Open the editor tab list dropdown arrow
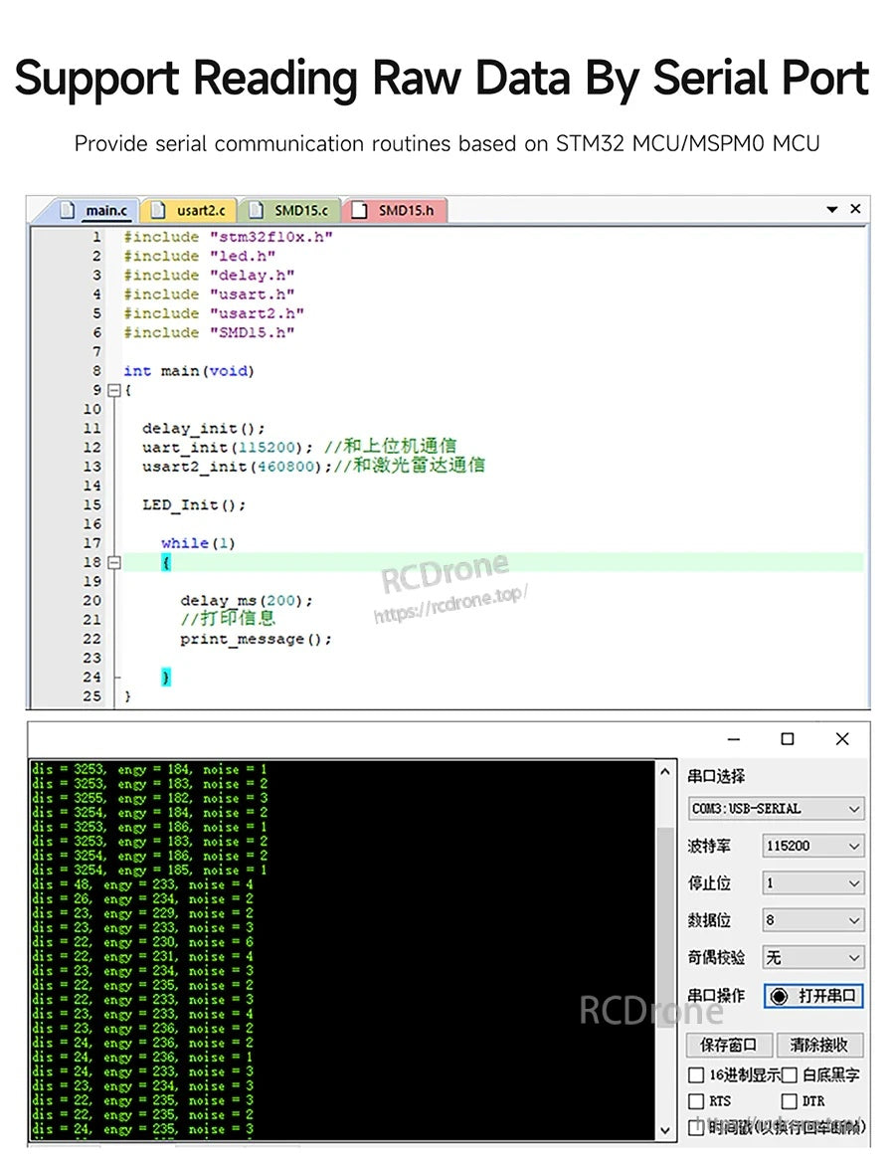This screenshot has height=1167, width=895. 831,210
